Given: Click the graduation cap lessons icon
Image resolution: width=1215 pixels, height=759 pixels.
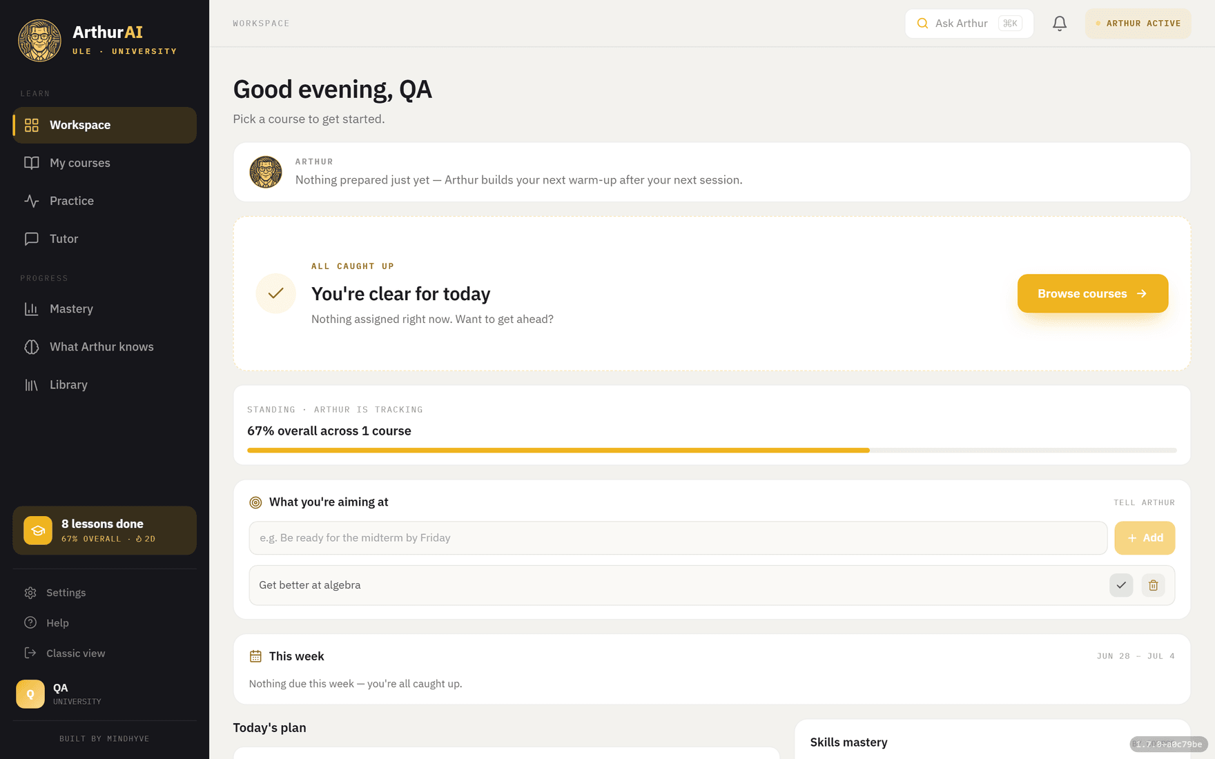Looking at the screenshot, I should (x=38, y=531).
